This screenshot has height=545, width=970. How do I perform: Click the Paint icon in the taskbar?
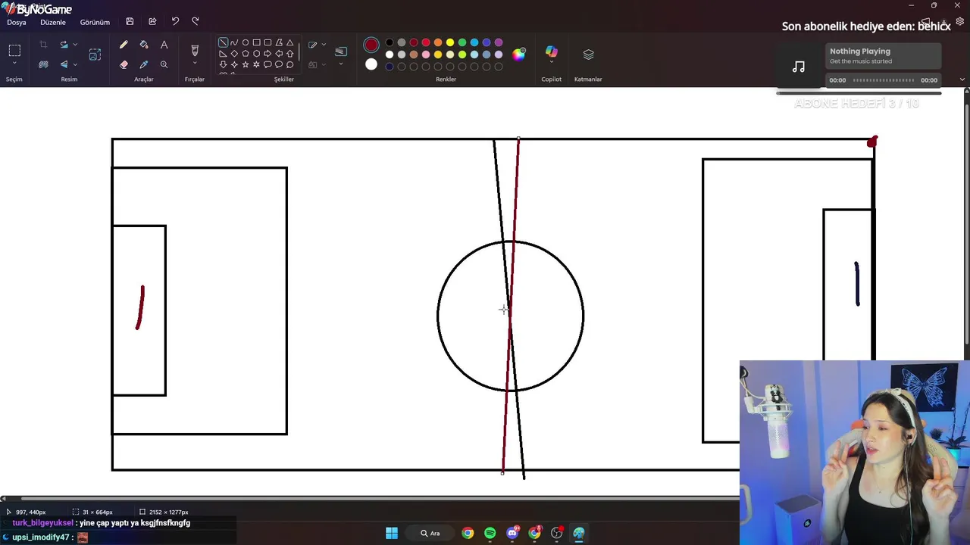pyautogui.click(x=579, y=533)
